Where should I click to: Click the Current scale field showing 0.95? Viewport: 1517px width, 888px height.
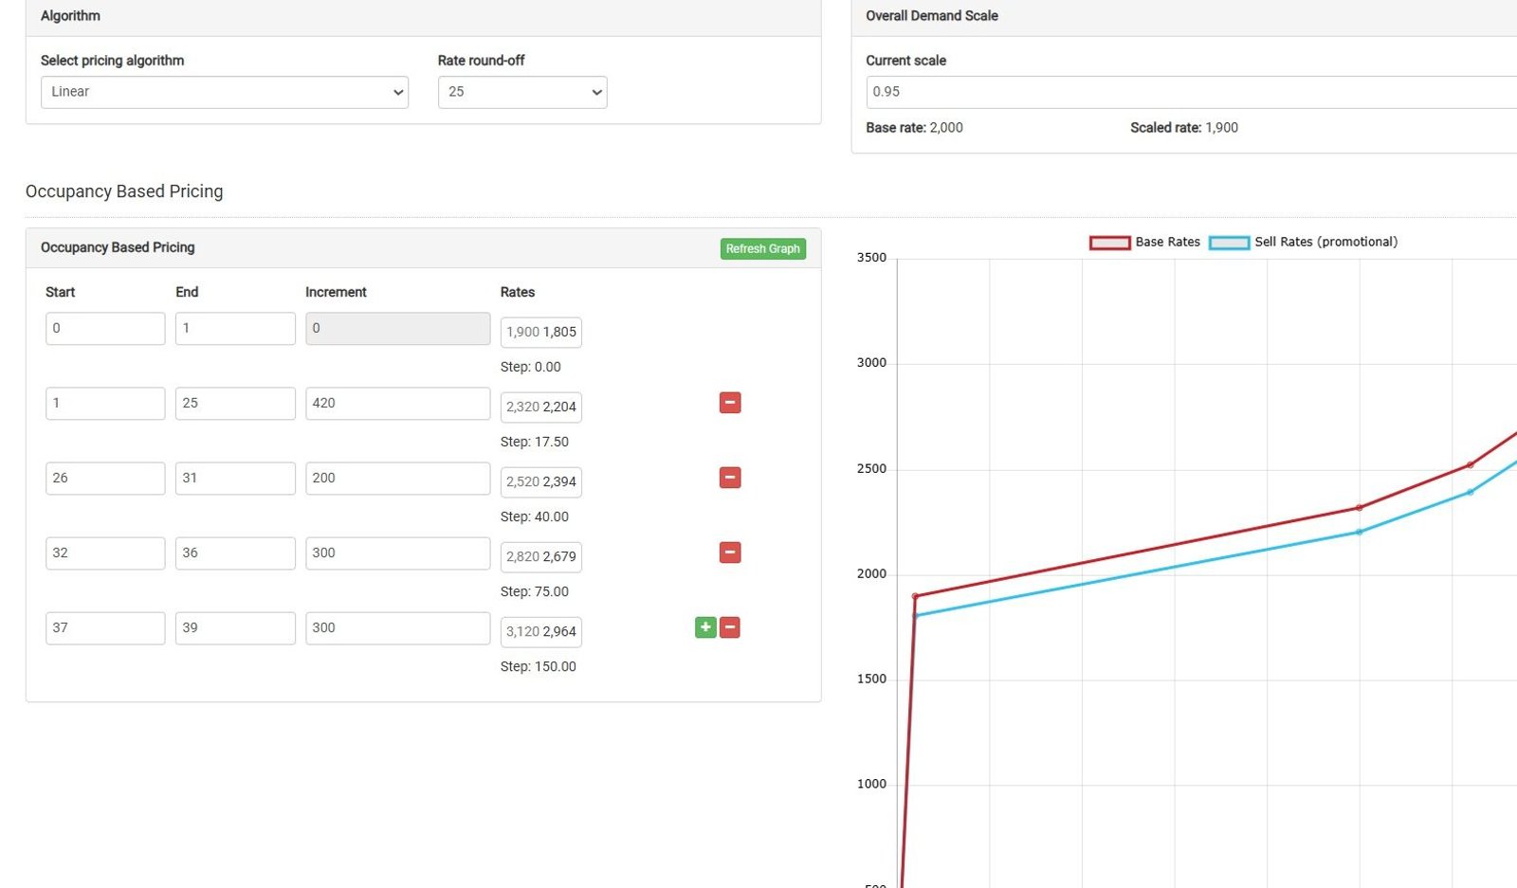pyautogui.click(x=1191, y=92)
